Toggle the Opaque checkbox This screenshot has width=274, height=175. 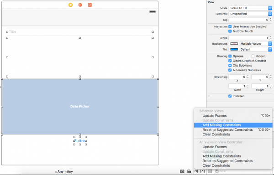(230, 56)
